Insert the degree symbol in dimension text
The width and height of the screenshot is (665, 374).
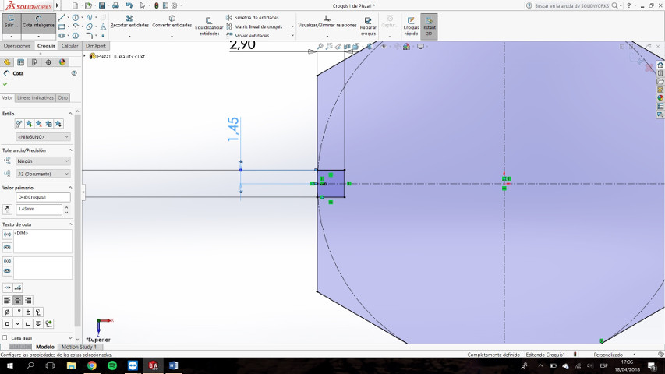coord(18,312)
